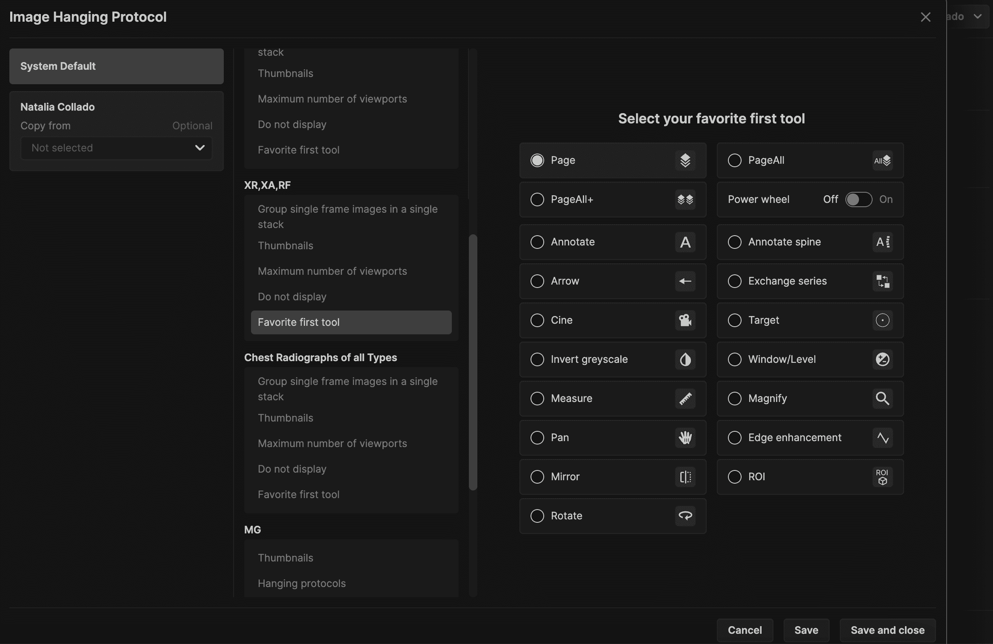The image size is (993, 644).
Task: Open the Copy from dropdown
Action: pyautogui.click(x=116, y=148)
